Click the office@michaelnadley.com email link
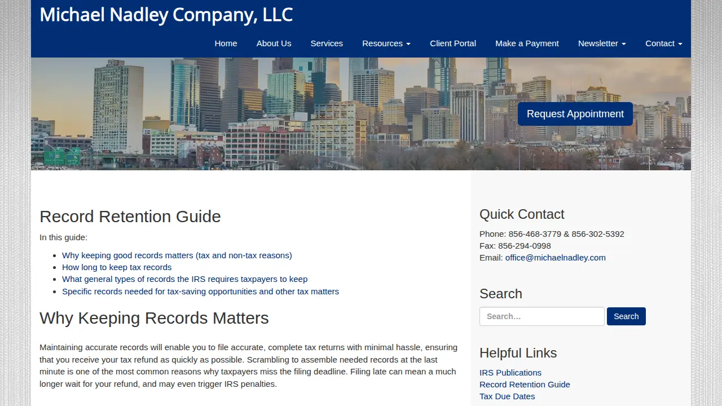This screenshot has width=722, height=406. pyautogui.click(x=556, y=258)
